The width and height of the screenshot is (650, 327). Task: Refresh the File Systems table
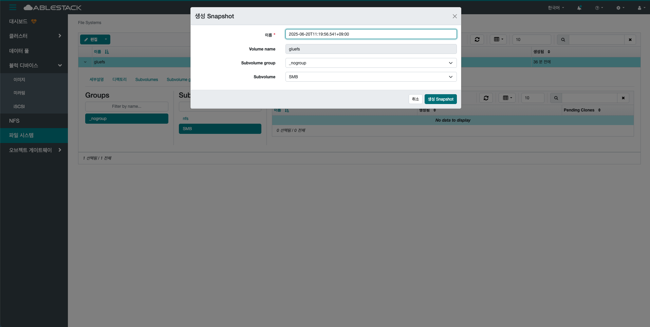coord(477,39)
